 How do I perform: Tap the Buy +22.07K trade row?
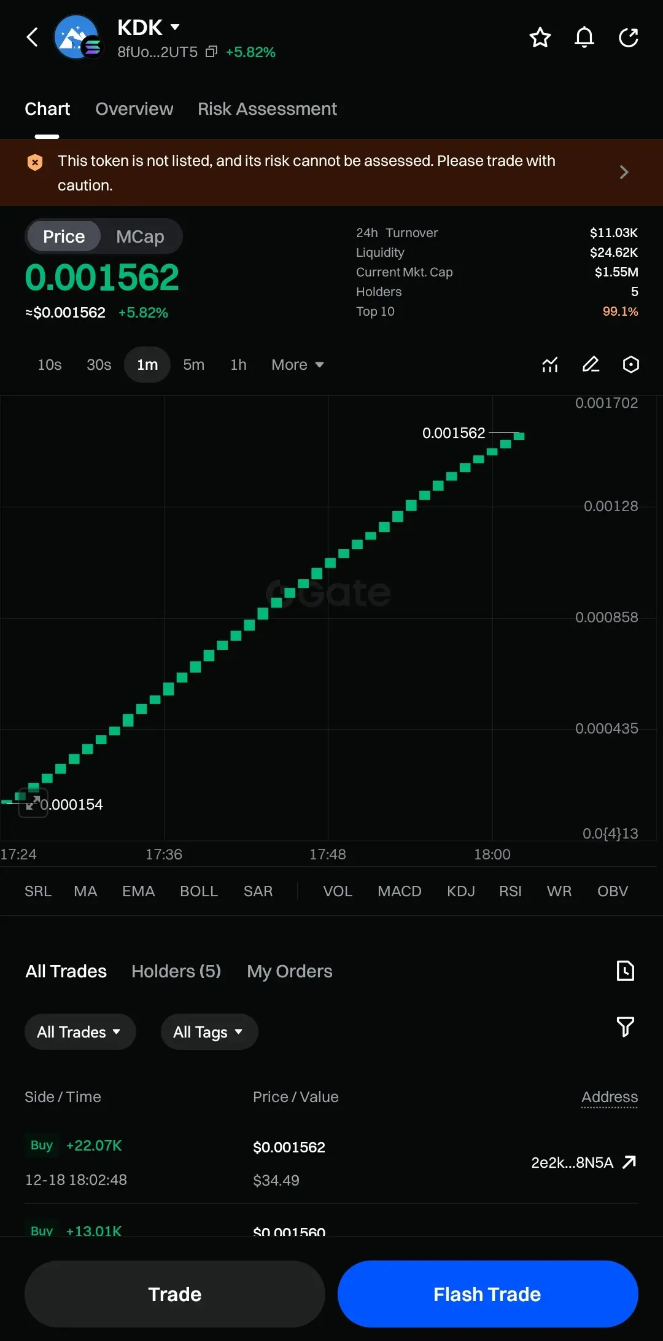(x=331, y=1163)
